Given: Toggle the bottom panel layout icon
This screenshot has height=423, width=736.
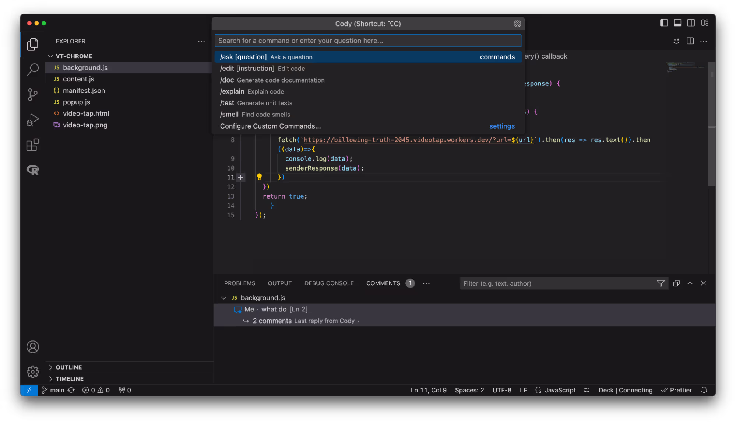Looking at the screenshot, I should 677,23.
